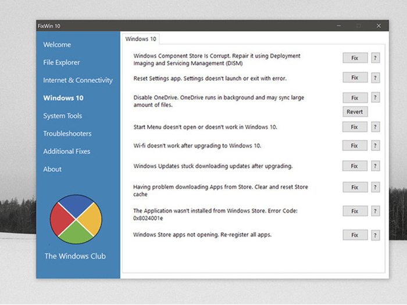Go to the Welcome section

tap(57, 45)
